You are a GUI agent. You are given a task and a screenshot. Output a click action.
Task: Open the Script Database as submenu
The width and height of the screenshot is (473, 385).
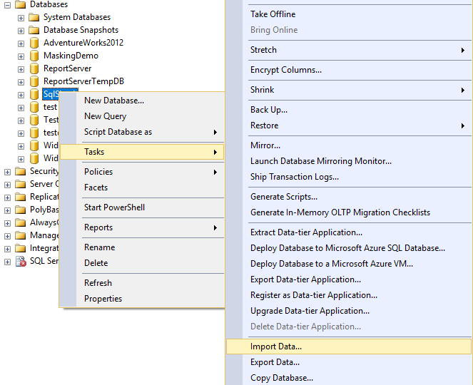click(x=118, y=132)
